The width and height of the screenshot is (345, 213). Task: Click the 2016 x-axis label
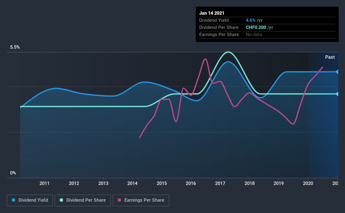pos(191,183)
